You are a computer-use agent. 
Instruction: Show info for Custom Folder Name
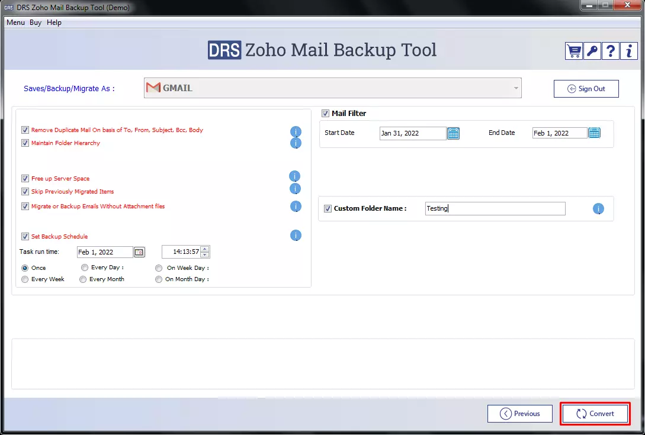tap(598, 209)
